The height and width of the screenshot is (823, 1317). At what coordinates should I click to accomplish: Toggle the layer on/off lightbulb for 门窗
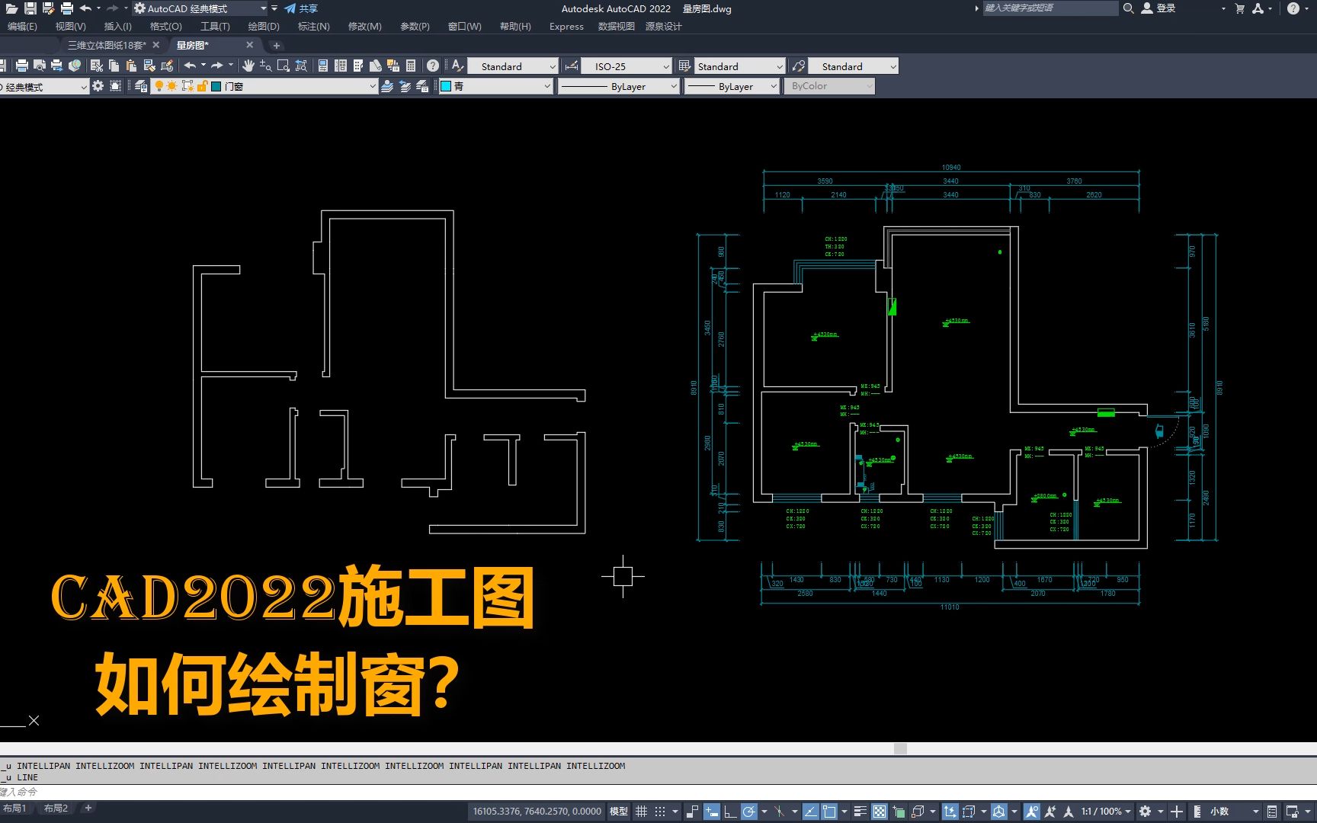pos(159,86)
